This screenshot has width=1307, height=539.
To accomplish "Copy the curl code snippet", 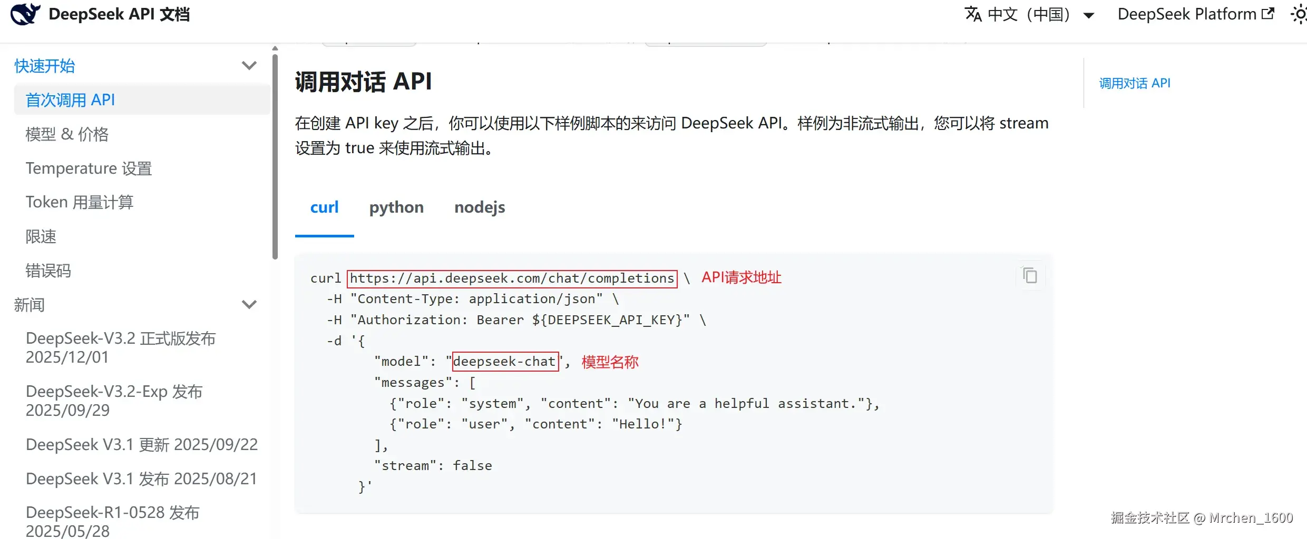I will [1030, 275].
